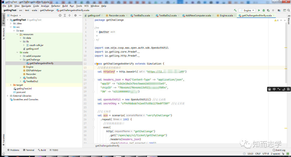The image size is (291, 157).
Task: Click the Locate opened file target icon
Action: (x=60, y=15)
